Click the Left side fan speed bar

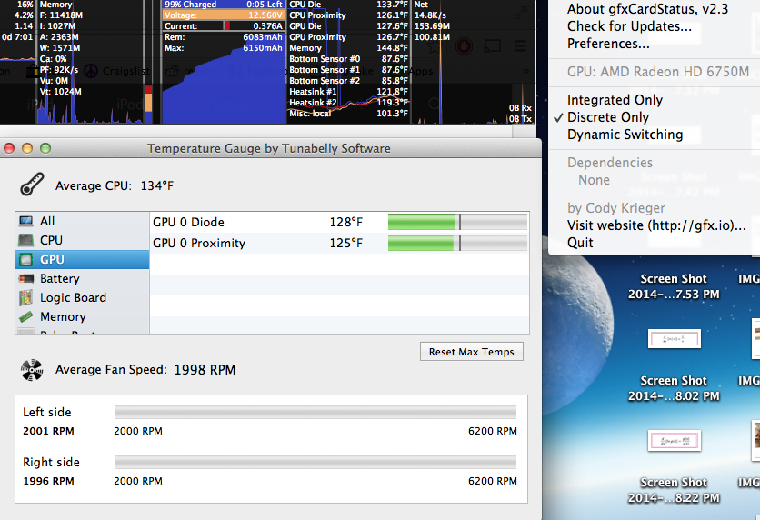(x=315, y=412)
